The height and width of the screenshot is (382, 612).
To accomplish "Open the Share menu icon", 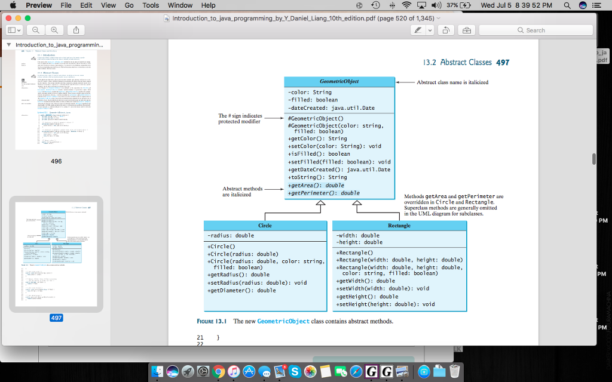I will pos(76,30).
